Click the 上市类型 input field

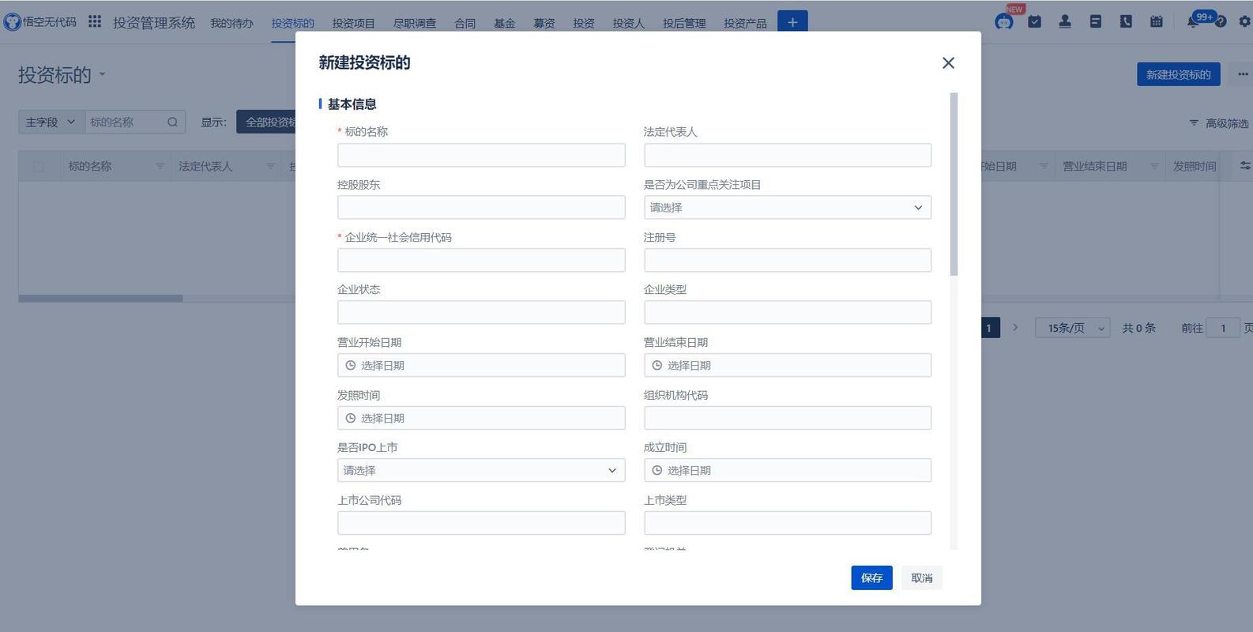tap(788, 523)
